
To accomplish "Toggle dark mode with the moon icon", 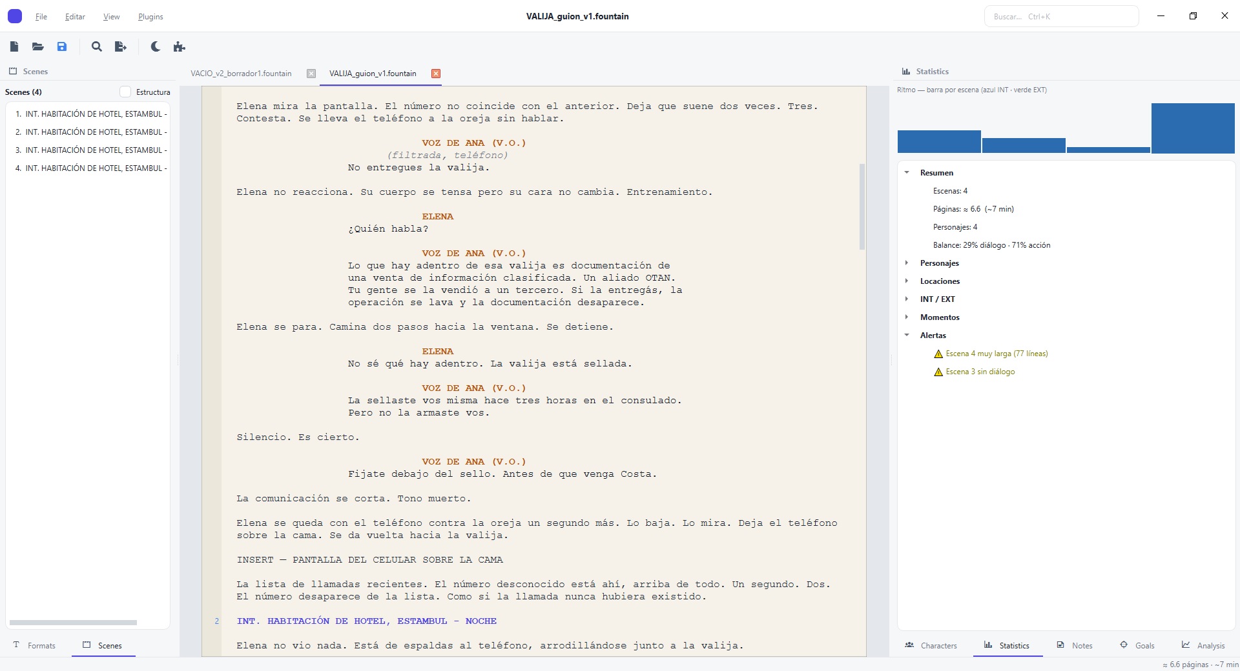I will [156, 46].
